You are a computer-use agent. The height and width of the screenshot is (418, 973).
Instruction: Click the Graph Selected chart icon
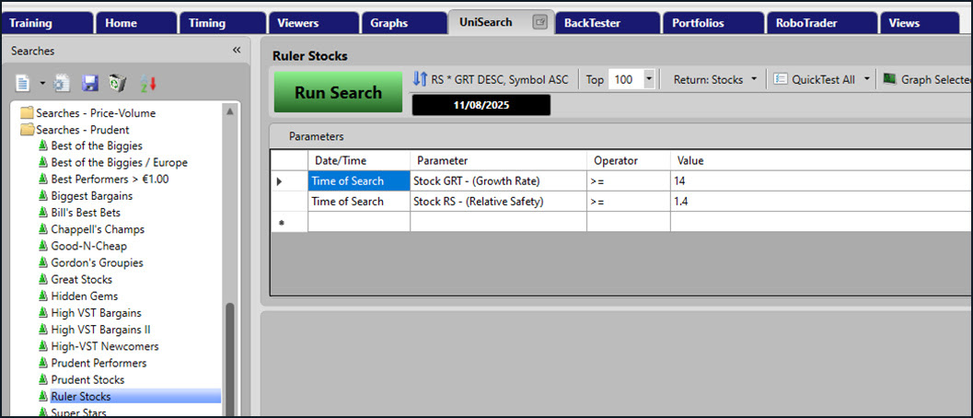(889, 80)
